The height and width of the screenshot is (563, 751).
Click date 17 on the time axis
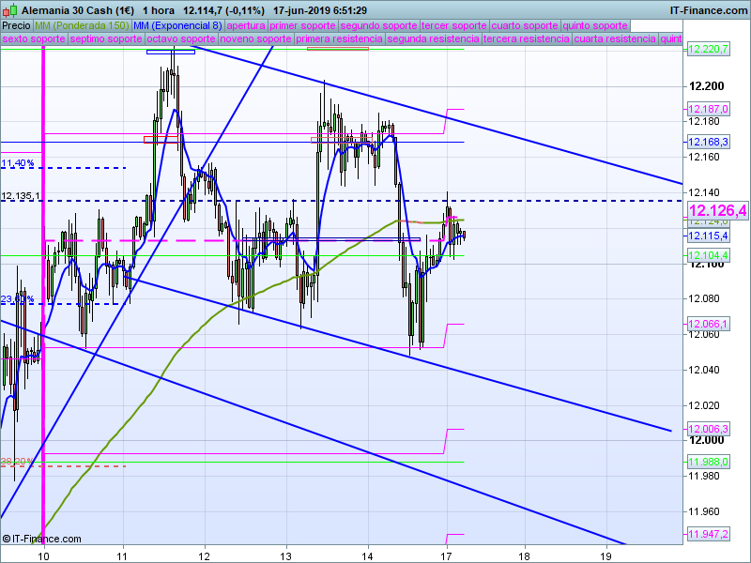point(447,556)
